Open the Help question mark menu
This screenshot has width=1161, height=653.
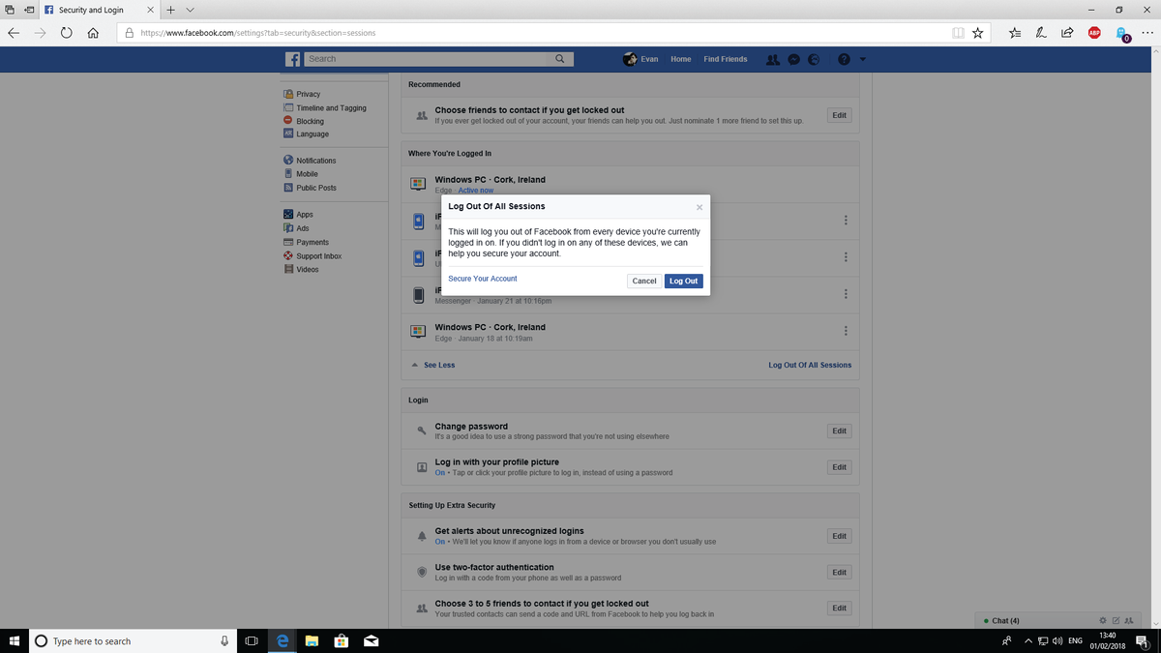(x=842, y=59)
